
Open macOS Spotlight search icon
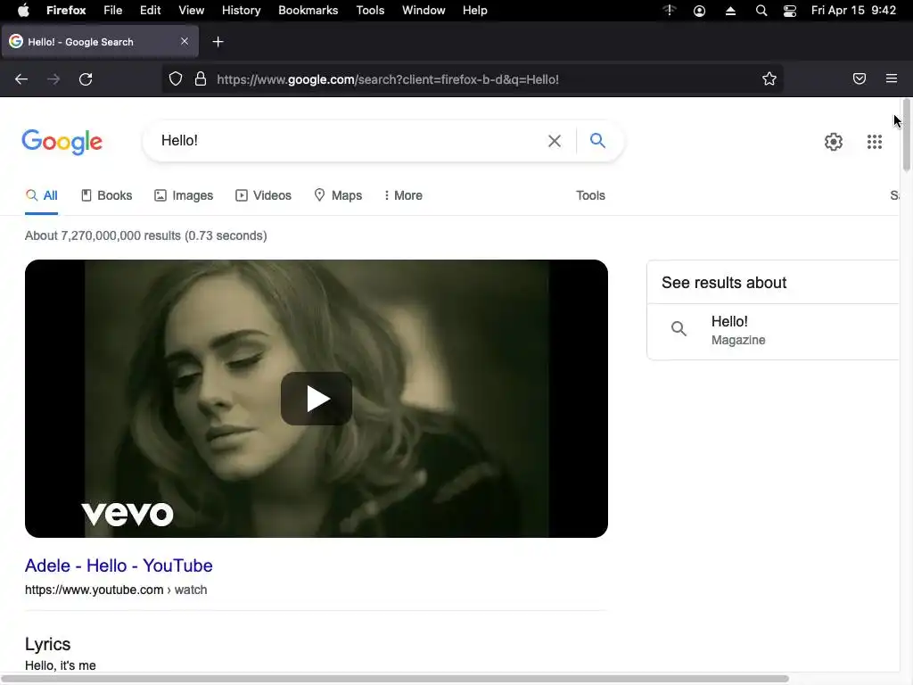point(761,11)
